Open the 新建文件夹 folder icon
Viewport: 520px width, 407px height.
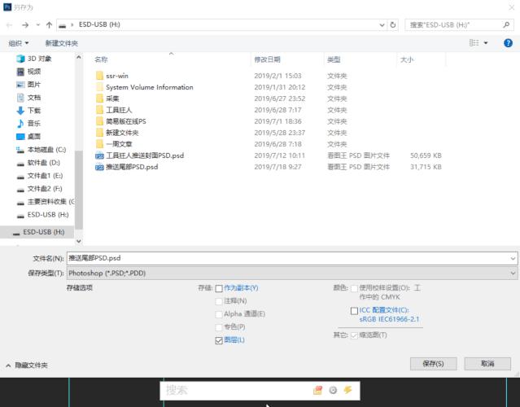tap(99, 133)
